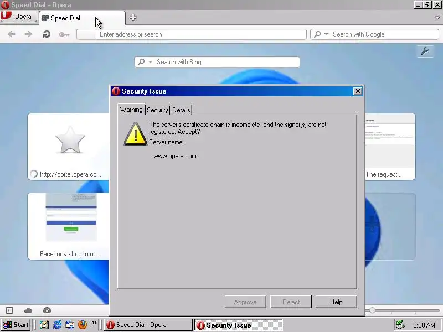The image size is (443, 332).
Task: Open password manager key icon
Action: pyautogui.click(x=64, y=34)
